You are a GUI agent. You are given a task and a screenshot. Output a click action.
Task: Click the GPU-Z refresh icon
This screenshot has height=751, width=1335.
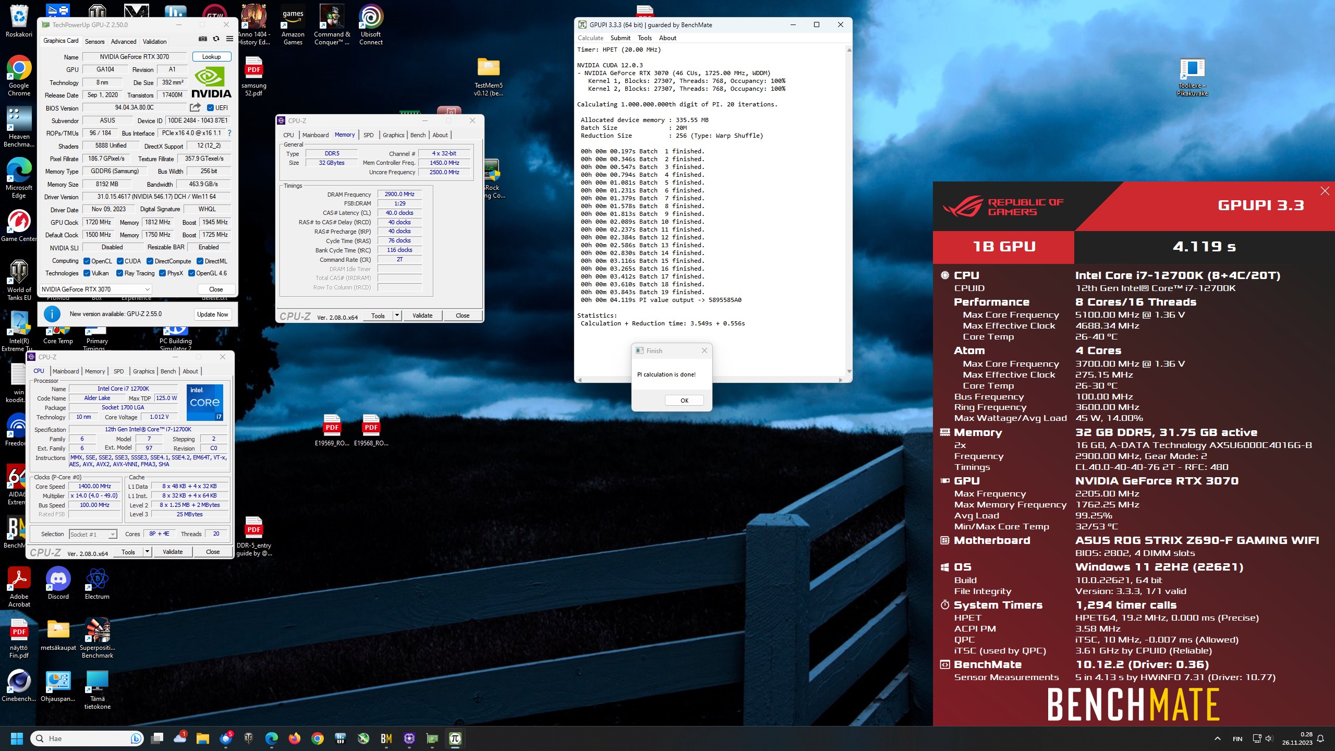click(x=216, y=39)
